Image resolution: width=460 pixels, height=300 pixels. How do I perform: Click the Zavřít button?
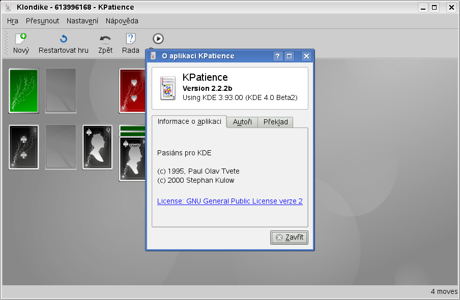click(x=289, y=238)
